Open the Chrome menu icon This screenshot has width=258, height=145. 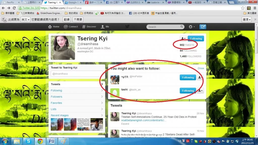(x=255, y=8)
